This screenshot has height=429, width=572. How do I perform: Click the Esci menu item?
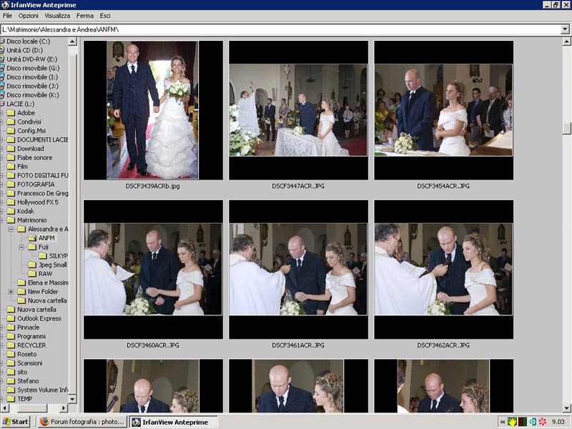tap(105, 16)
